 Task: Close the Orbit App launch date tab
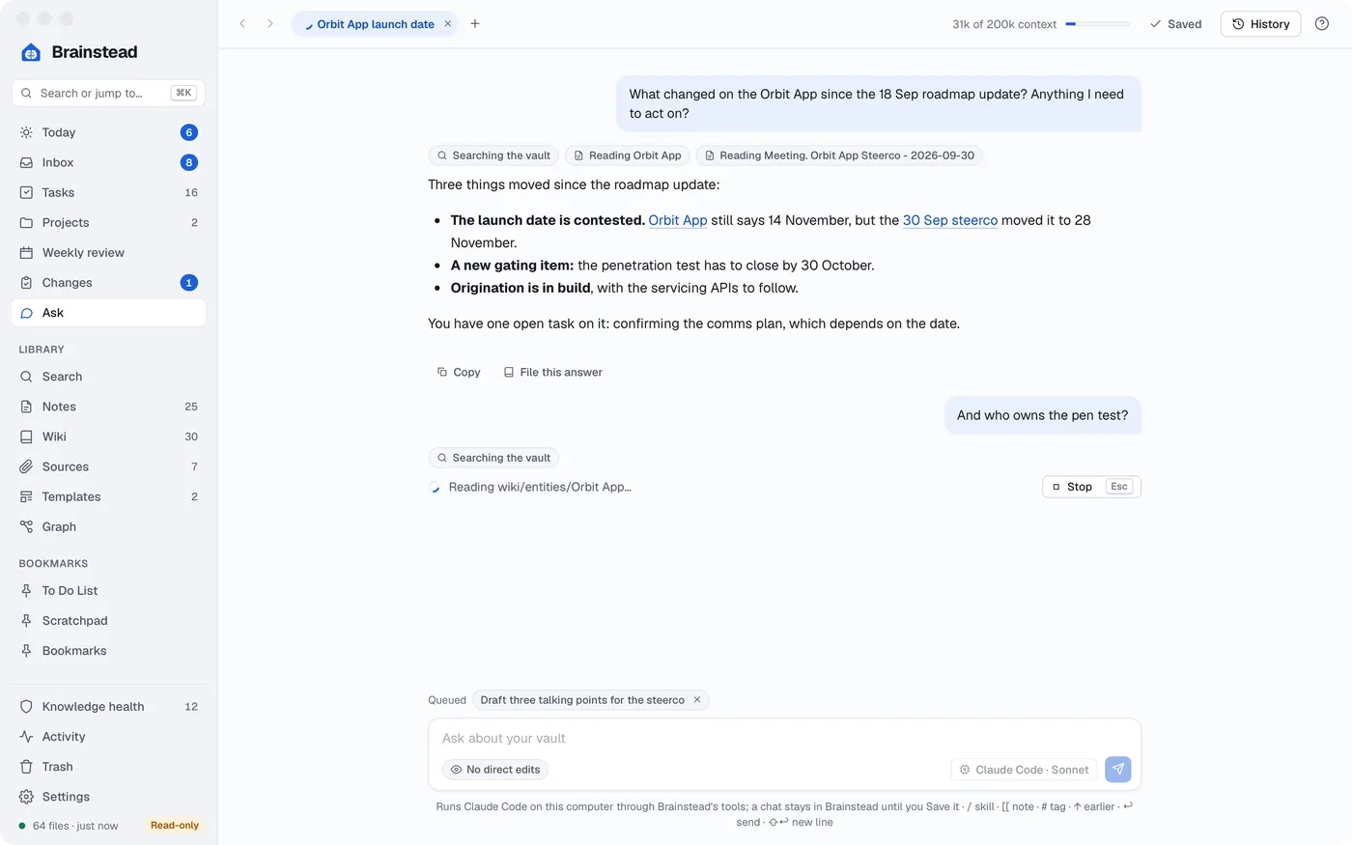(448, 24)
